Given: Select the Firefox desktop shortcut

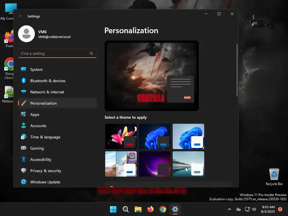Looking at the screenshot, I should click(9, 39).
